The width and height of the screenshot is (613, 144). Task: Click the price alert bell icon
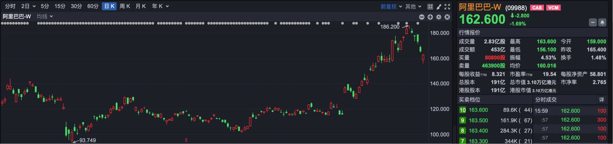(x=602, y=23)
